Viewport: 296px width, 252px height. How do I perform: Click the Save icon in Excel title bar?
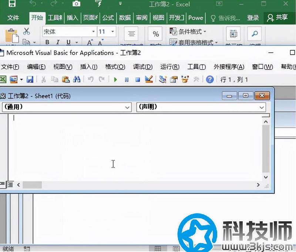click(12, 3)
